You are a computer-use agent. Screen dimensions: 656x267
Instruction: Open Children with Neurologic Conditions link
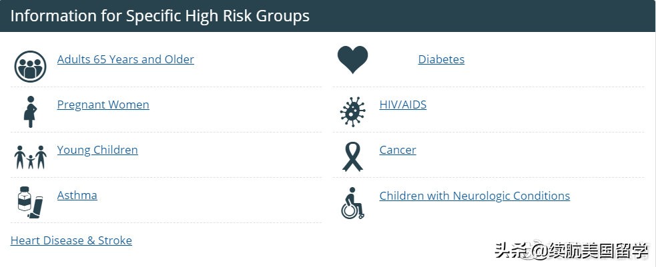click(x=474, y=196)
